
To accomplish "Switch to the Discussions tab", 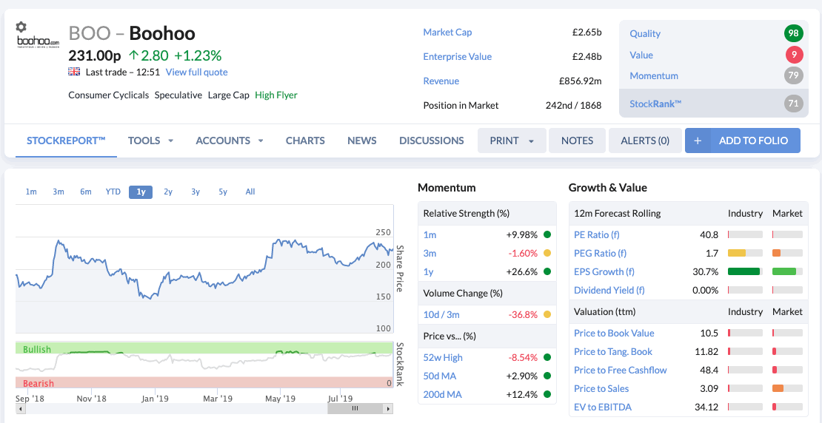I will [x=432, y=141].
